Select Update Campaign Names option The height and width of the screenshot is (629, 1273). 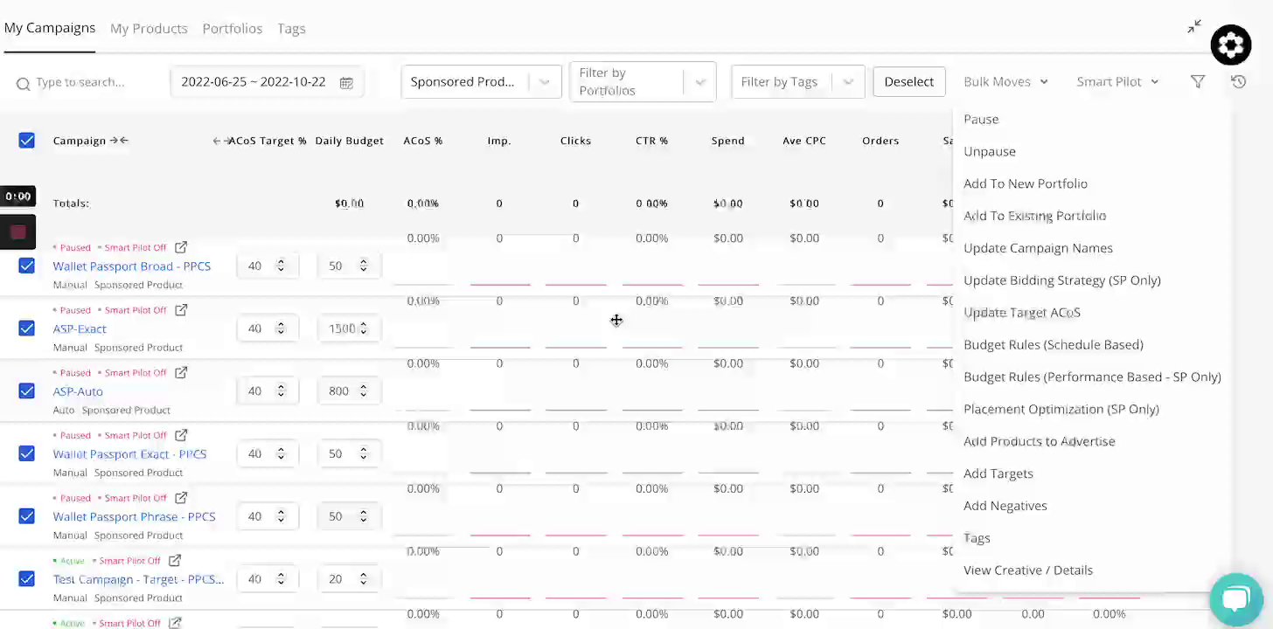1038,248
